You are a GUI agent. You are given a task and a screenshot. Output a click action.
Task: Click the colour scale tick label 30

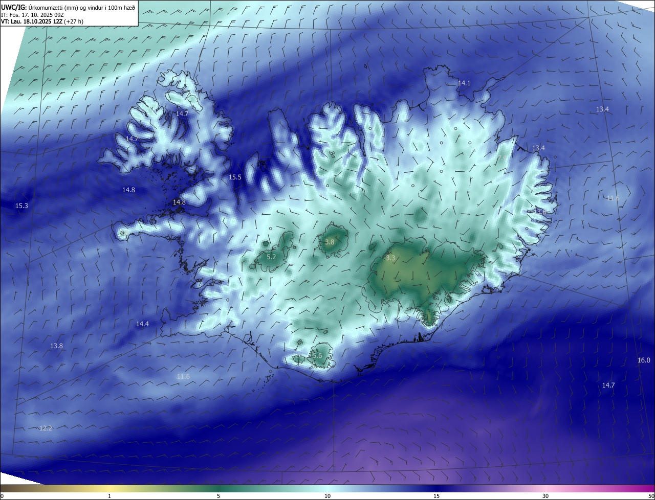[545, 496]
